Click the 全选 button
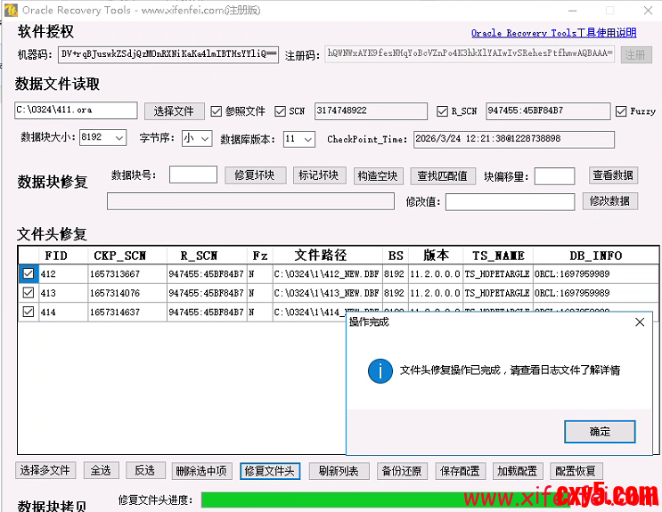 102,471
